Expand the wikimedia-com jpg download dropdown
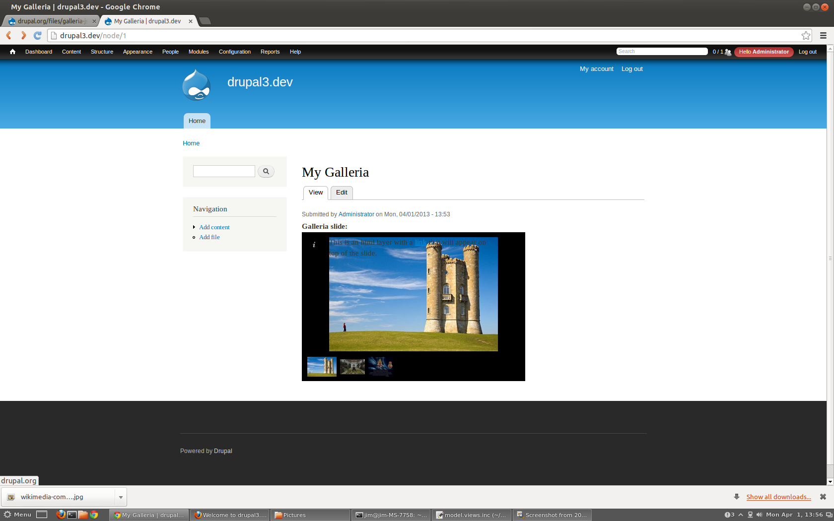Viewport: 834px width, 521px height. coord(121,497)
